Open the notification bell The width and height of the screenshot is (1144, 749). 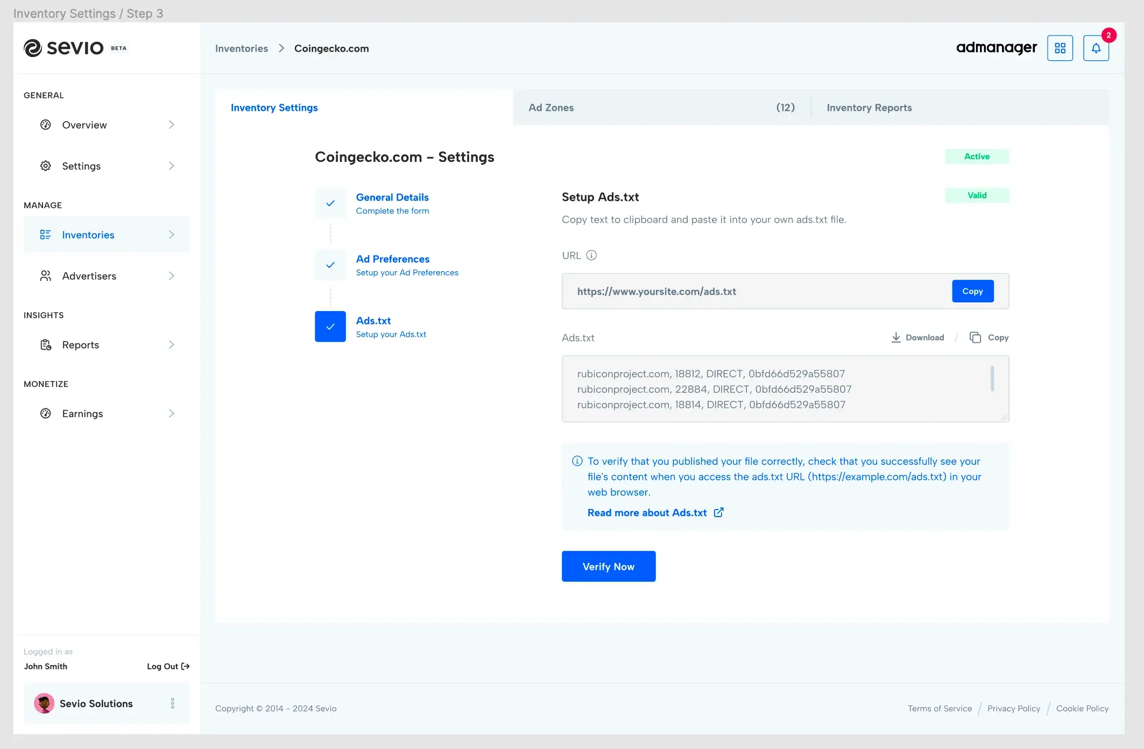pos(1096,47)
